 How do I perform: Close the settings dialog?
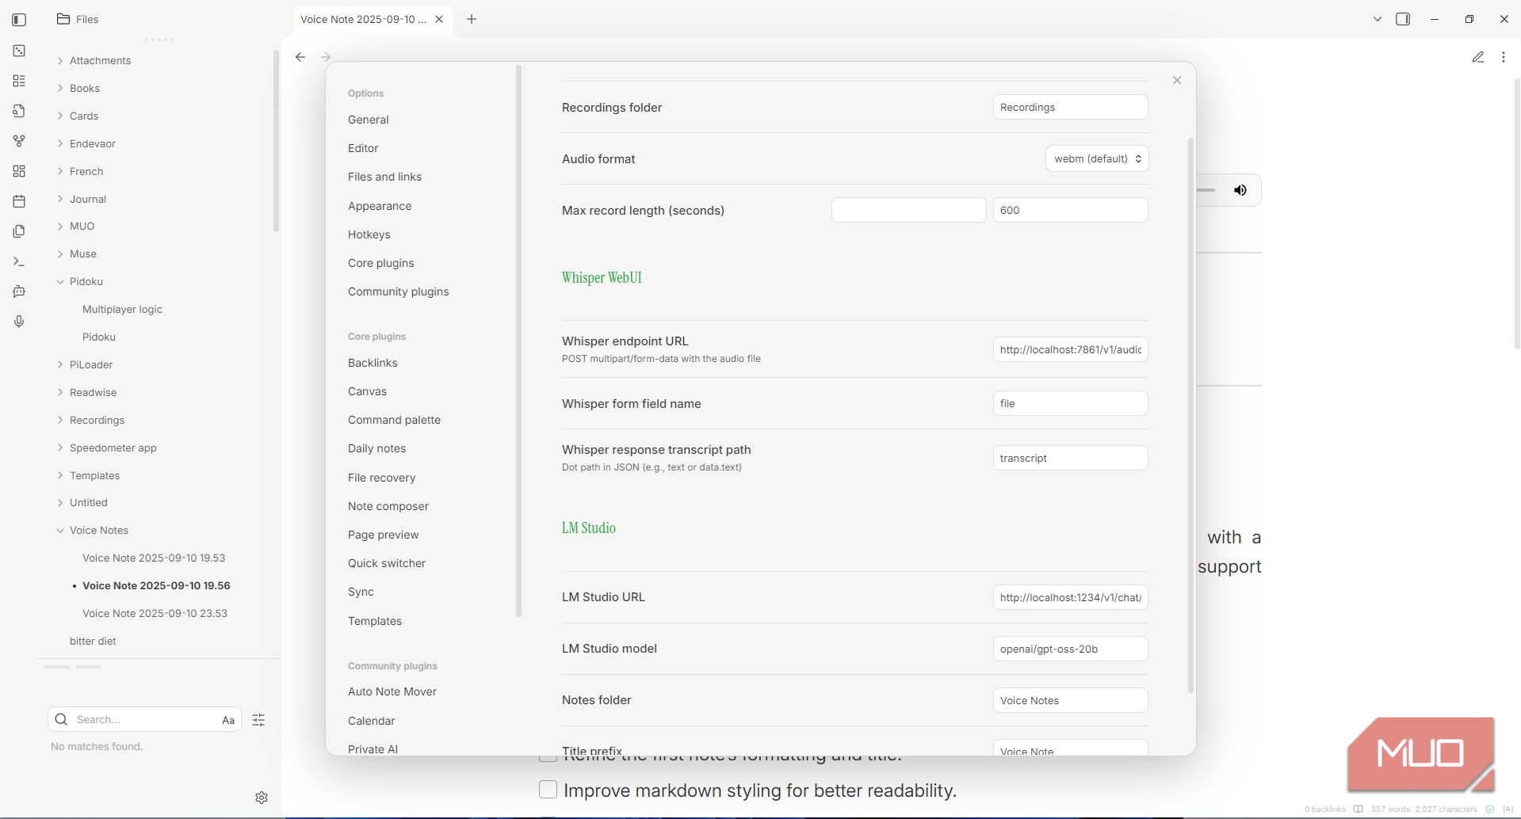1177,80
